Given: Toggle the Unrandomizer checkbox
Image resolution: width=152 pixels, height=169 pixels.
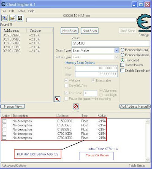Looking at the screenshot, I should [122, 65].
